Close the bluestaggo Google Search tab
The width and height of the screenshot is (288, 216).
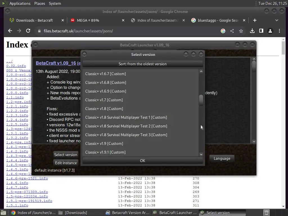pyautogui.click(x=244, y=20)
